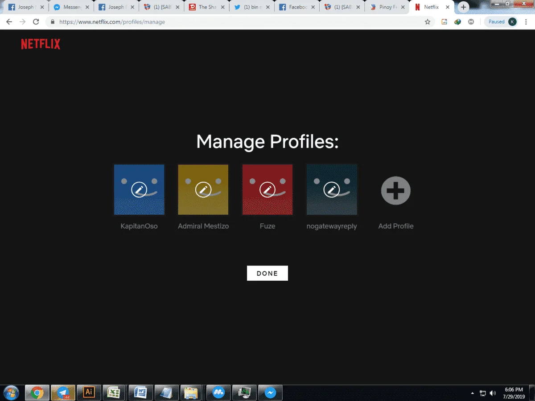Select the KapitanOso profile name
The image size is (535, 401).
(x=139, y=226)
